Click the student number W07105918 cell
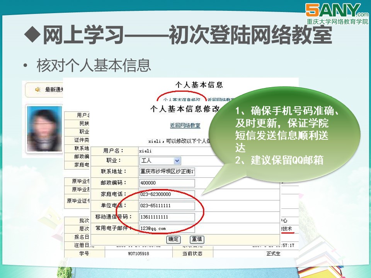The height and width of the screenshot is (278, 371). tap(138, 254)
